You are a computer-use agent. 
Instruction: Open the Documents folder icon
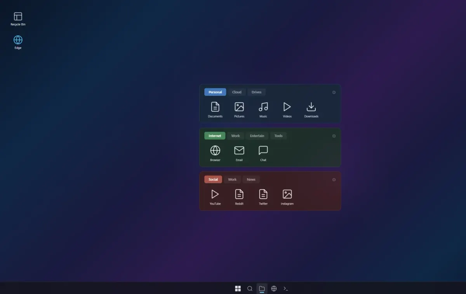click(215, 110)
